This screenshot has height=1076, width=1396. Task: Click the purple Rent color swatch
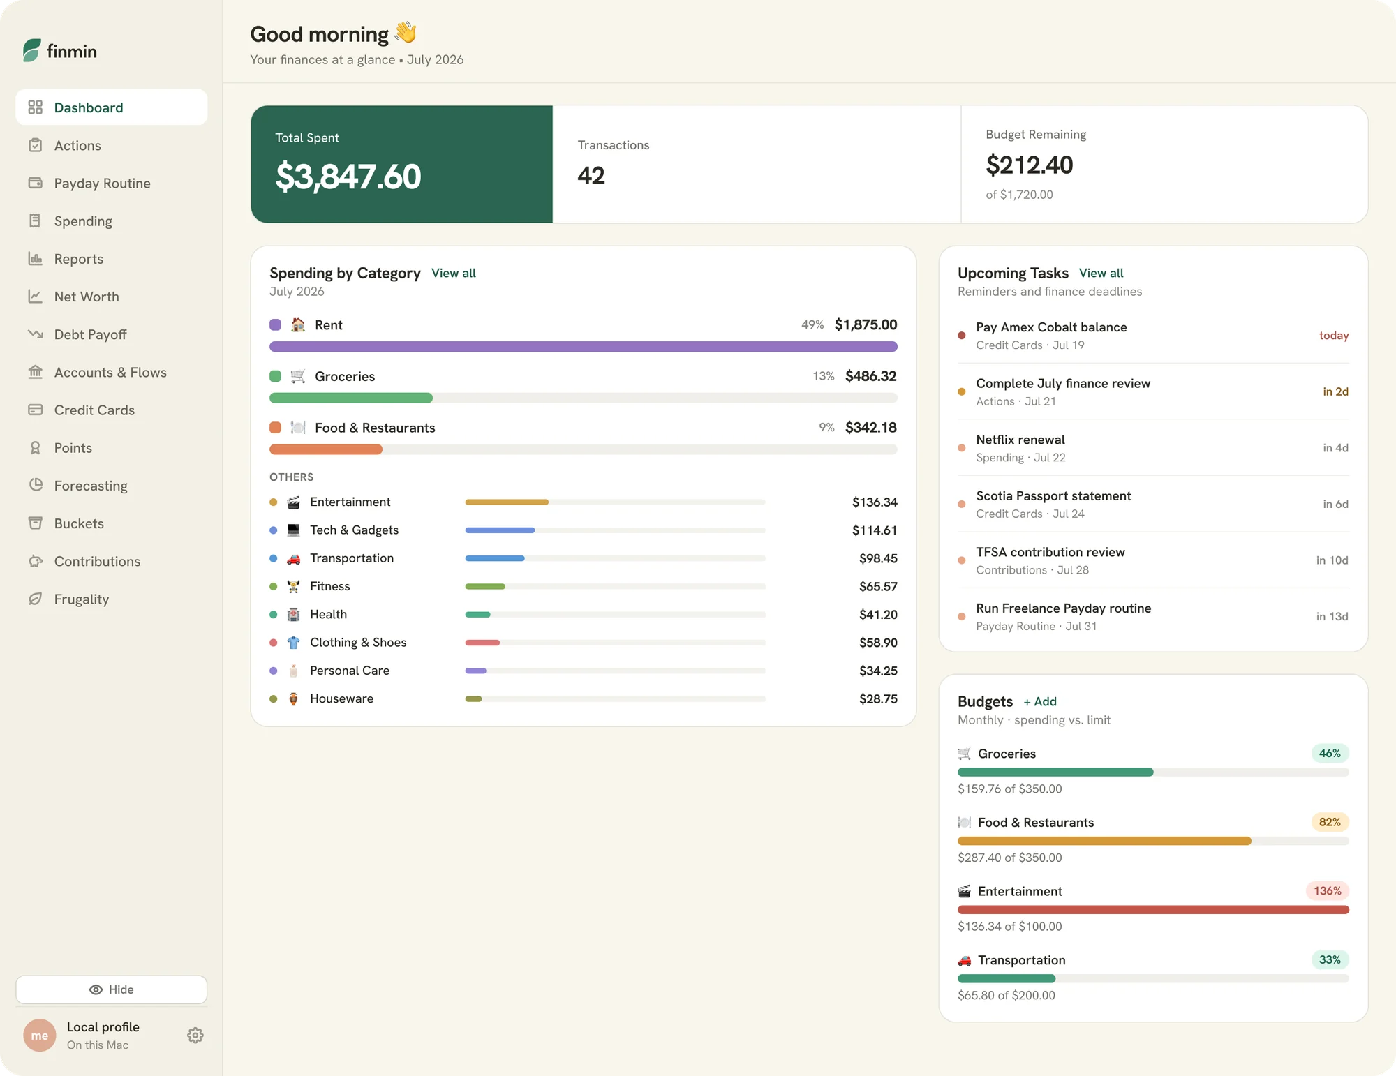coord(276,324)
